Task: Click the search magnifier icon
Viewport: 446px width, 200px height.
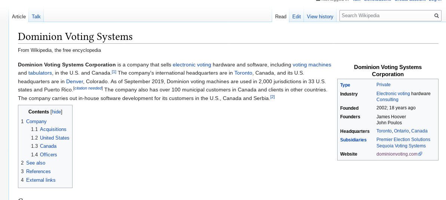Action: tap(436, 16)
